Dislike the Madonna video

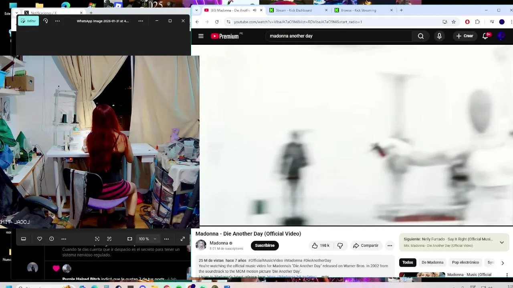tap(340, 246)
